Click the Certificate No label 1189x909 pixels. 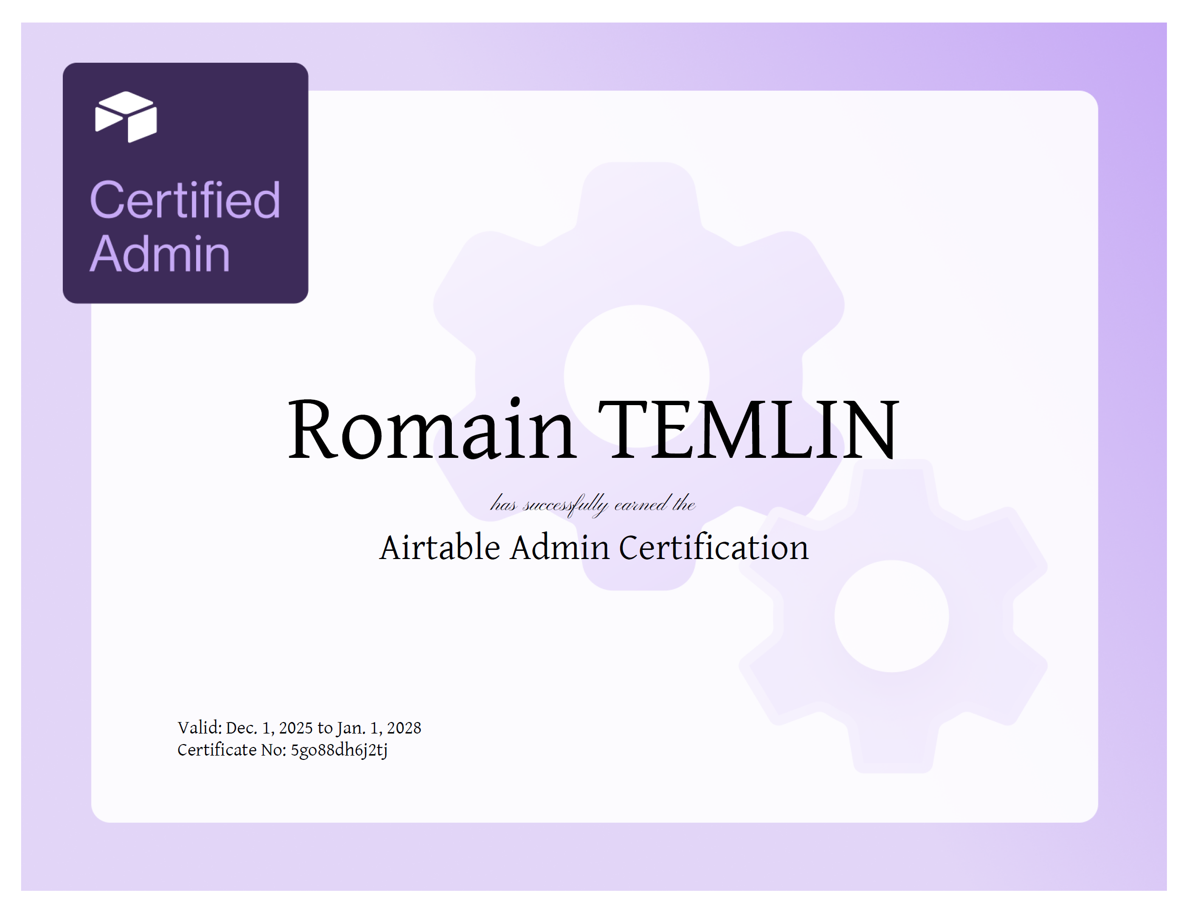pos(232,750)
